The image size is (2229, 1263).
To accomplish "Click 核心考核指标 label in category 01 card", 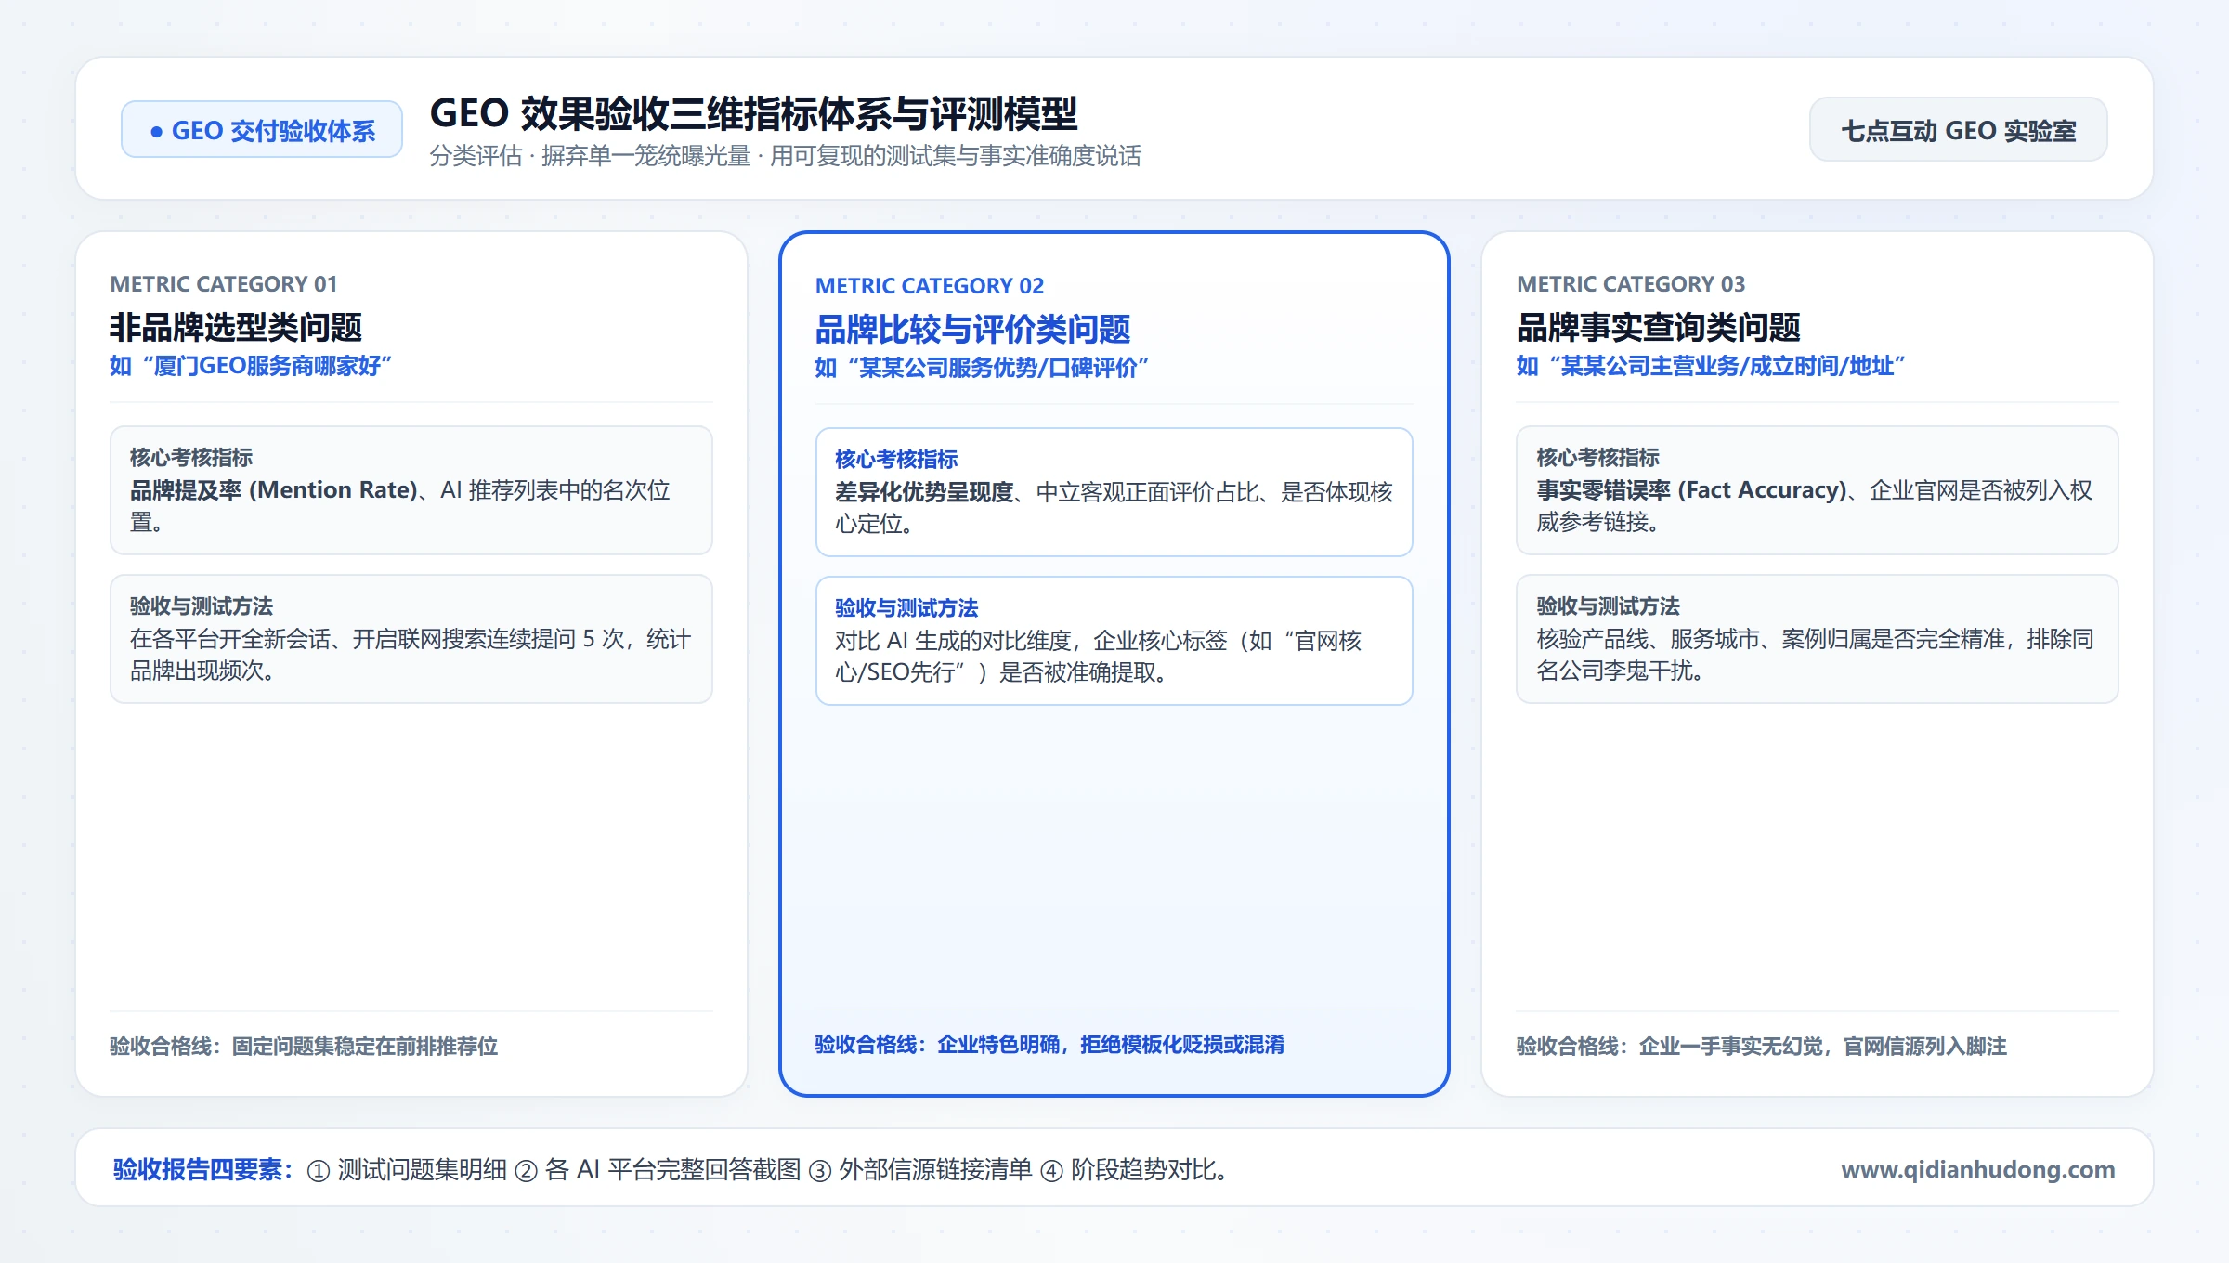I will click(191, 458).
